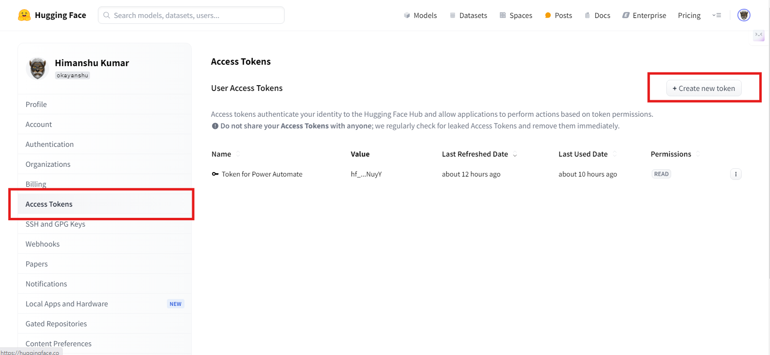Open the Posts section in navbar
The width and height of the screenshot is (770, 355).
558,16
